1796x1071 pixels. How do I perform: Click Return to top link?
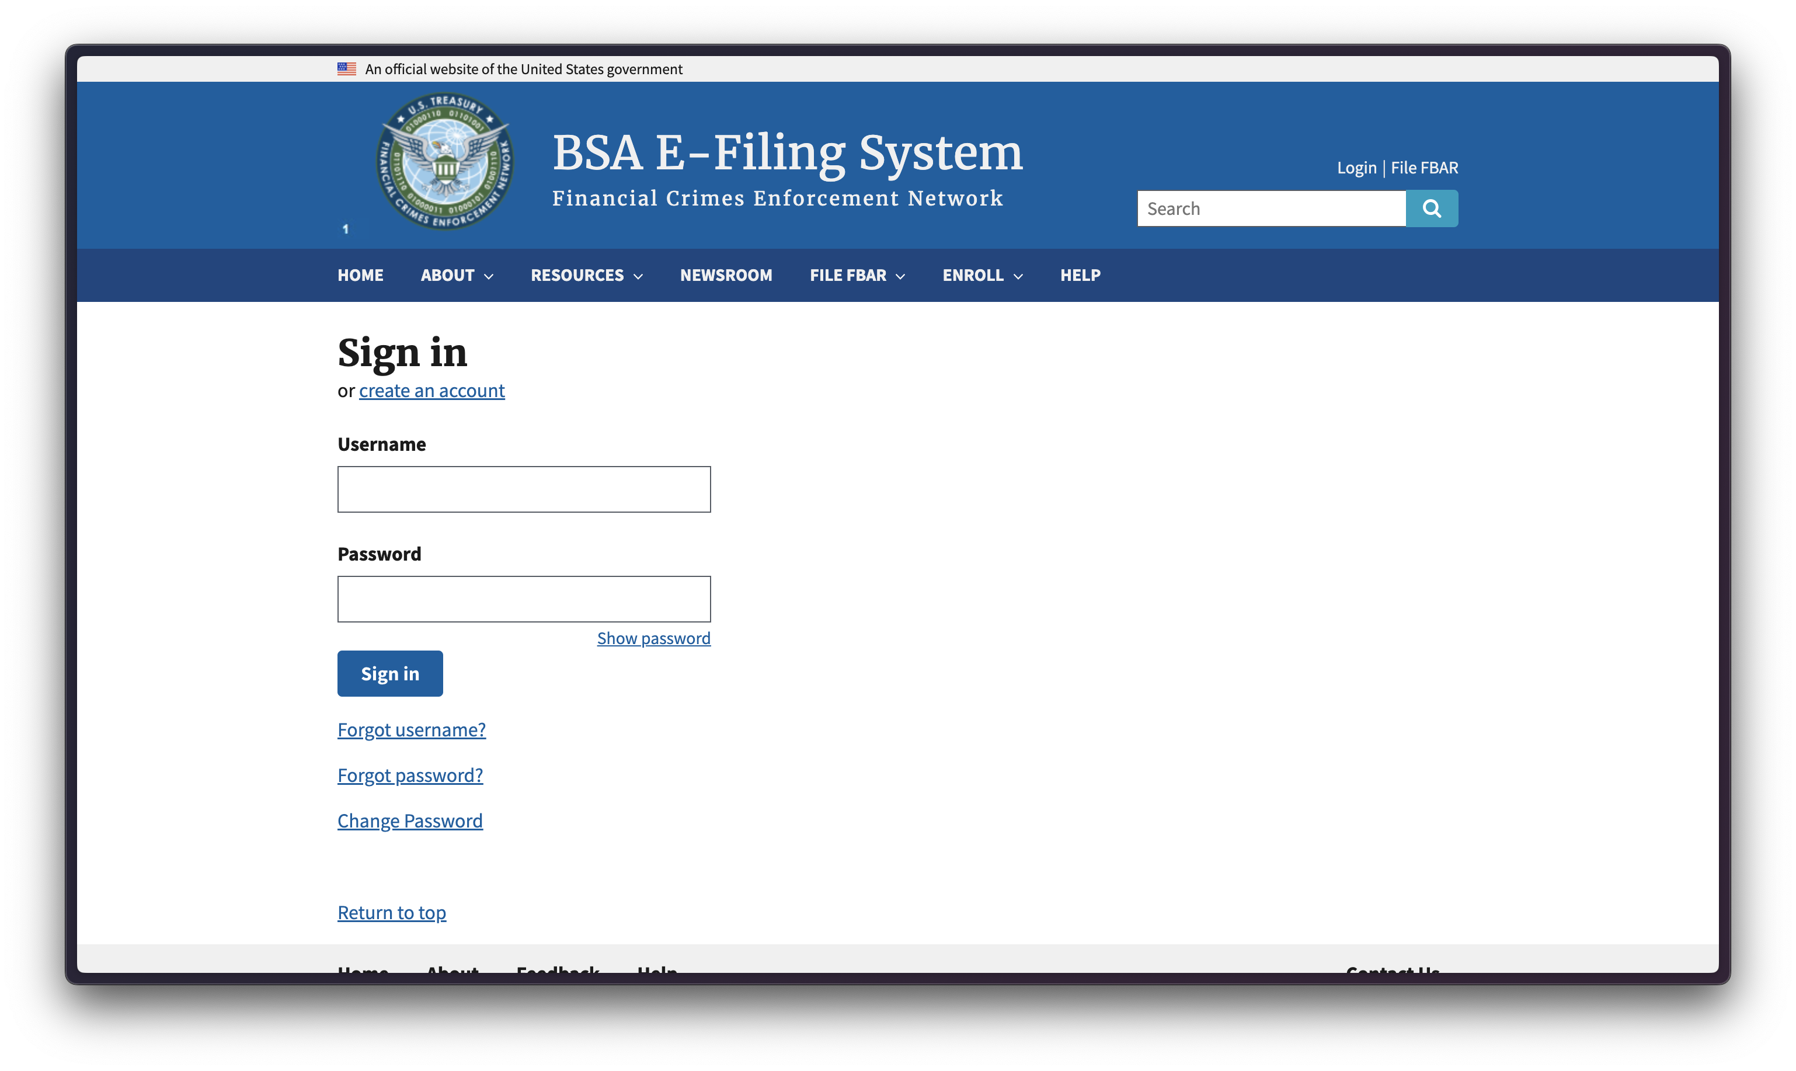392,912
